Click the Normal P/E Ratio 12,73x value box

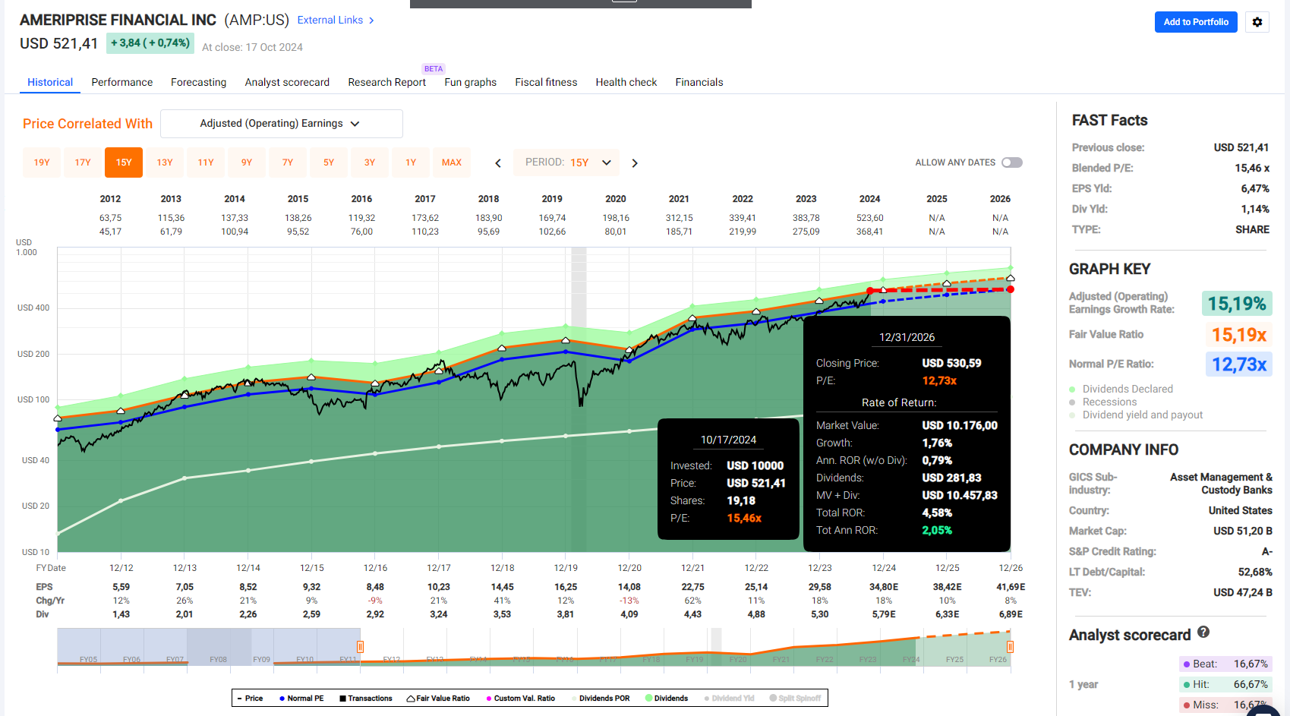pyautogui.click(x=1238, y=364)
